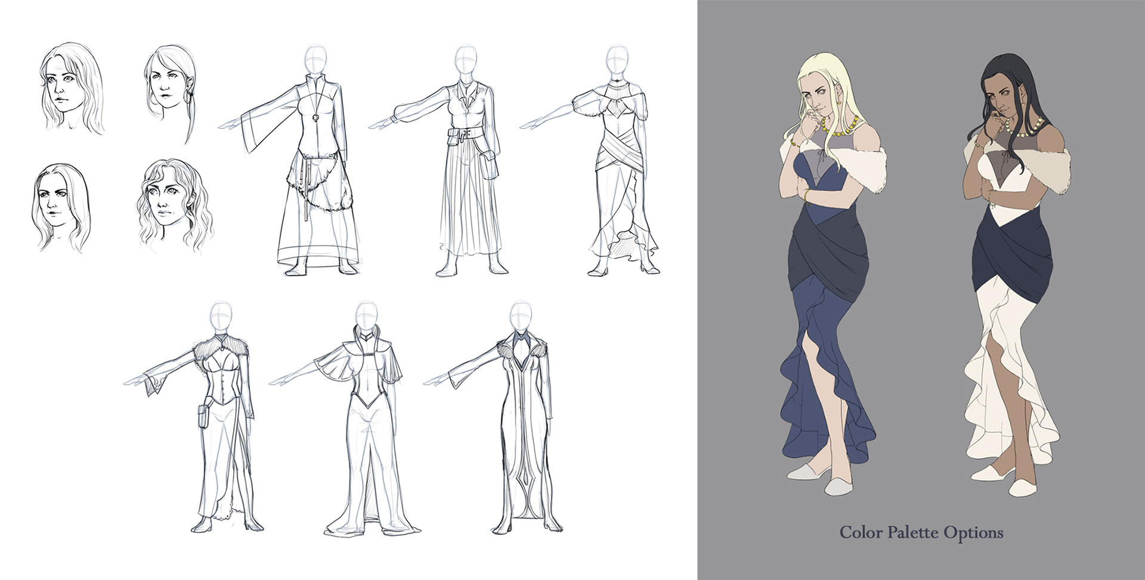Click the "Color Palette Options" caption text
Screen dimensions: 1145x580
click(x=921, y=532)
